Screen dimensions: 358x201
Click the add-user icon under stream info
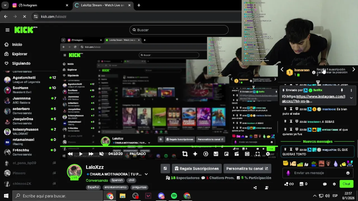tap(267, 188)
